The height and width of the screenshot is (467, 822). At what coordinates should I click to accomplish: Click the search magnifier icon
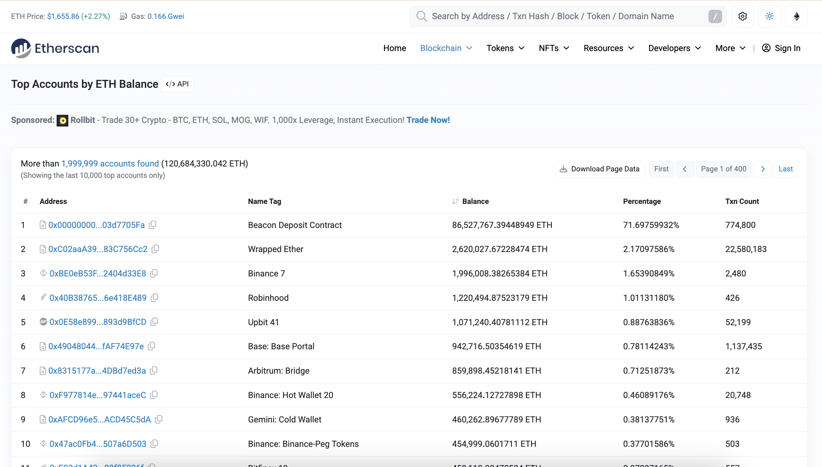pyautogui.click(x=422, y=16)
